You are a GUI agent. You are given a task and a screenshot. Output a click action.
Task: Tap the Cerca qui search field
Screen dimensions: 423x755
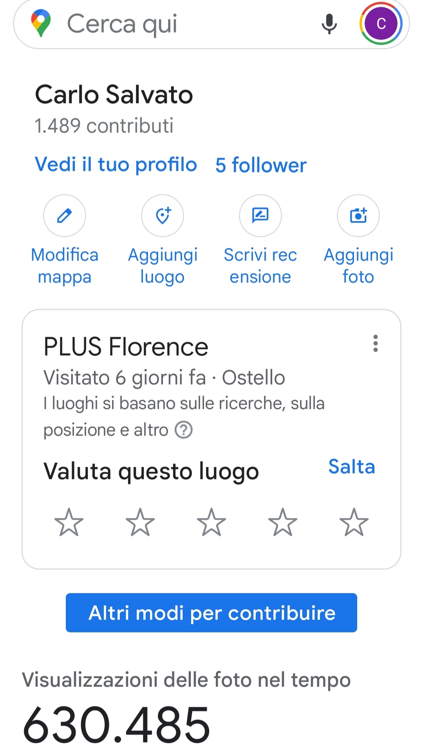[x=176, y=24]
